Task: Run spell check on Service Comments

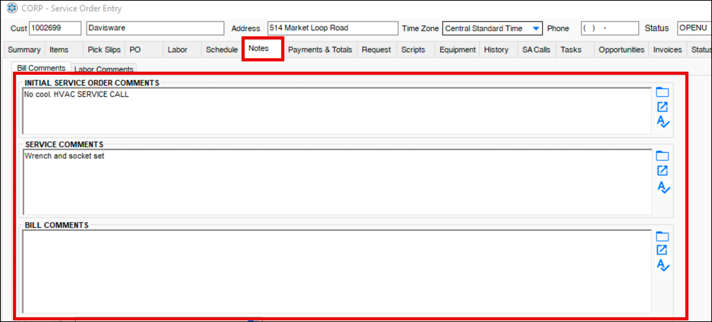Action: pos(663,187)
